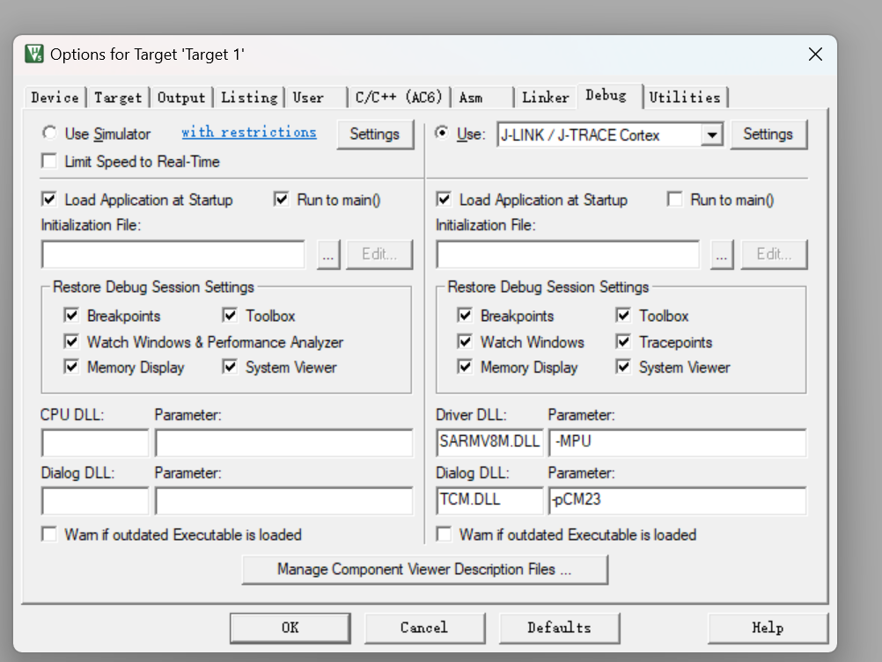Click Manage Component Viewer Description Files button
The width and height of the screenshot is (882, 662).
point(424,570)
